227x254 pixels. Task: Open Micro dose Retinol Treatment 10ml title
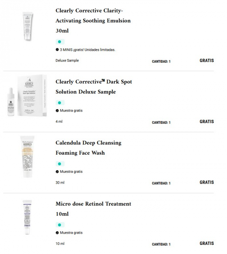point(93,209)
